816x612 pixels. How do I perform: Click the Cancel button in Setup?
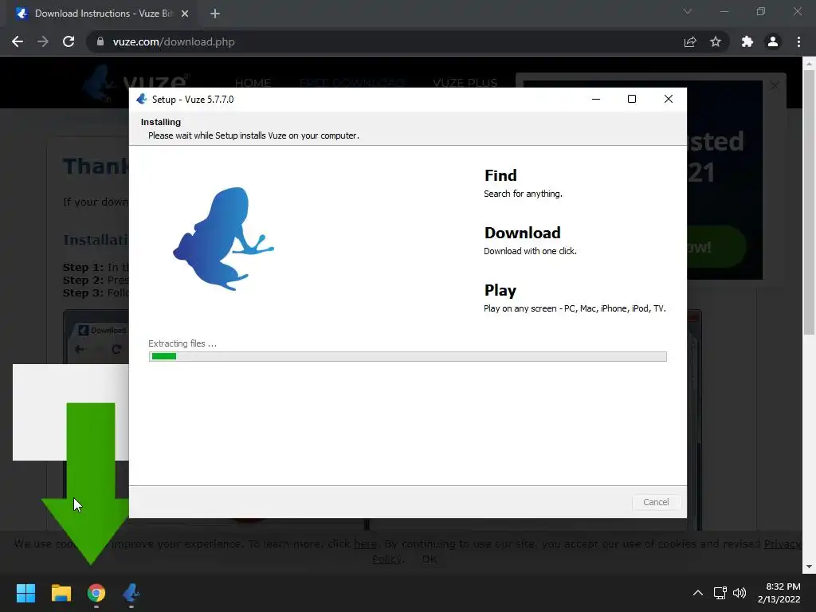click(x=656, y=502)
